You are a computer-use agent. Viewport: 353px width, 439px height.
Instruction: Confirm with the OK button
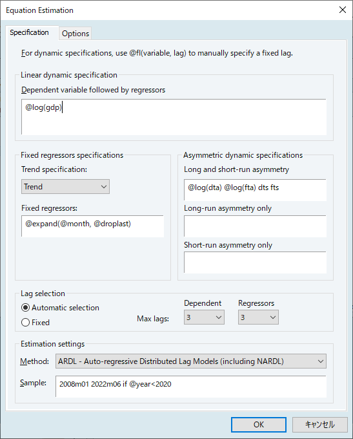(x=259, y=425)
